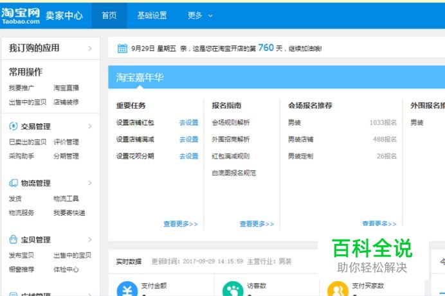The image size is (445, 296).
Task: Open 物流工具 link
Action: coord(66,198)
